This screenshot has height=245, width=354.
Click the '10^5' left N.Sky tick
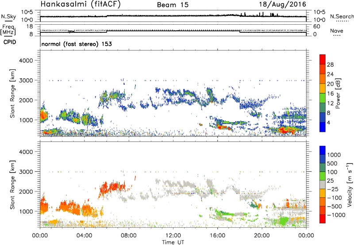(x=27, y=12)
